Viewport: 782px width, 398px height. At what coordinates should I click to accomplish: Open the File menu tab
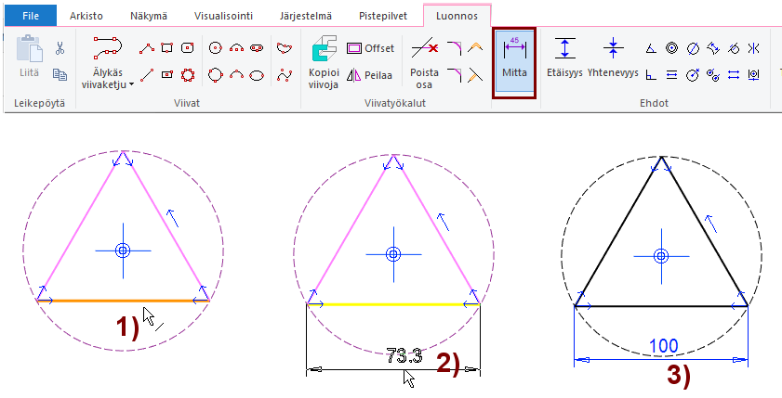pyautogui.click(x=31, y=16)
